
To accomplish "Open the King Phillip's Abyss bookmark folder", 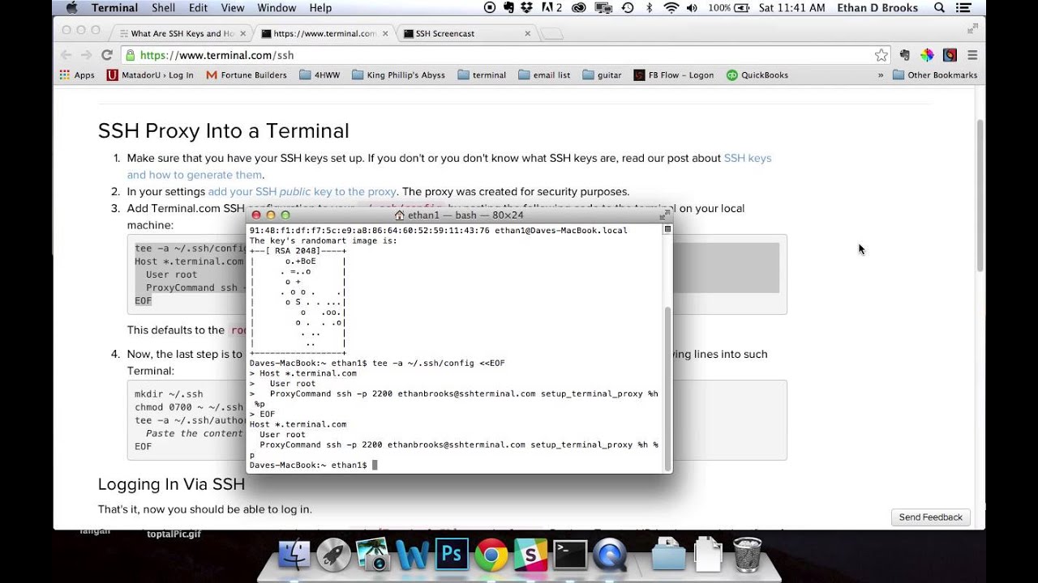I will [x=398, y=75].
